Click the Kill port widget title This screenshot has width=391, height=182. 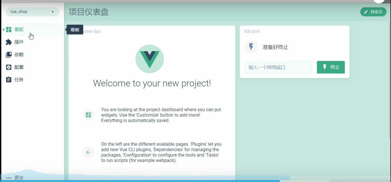tap(252, 31)
